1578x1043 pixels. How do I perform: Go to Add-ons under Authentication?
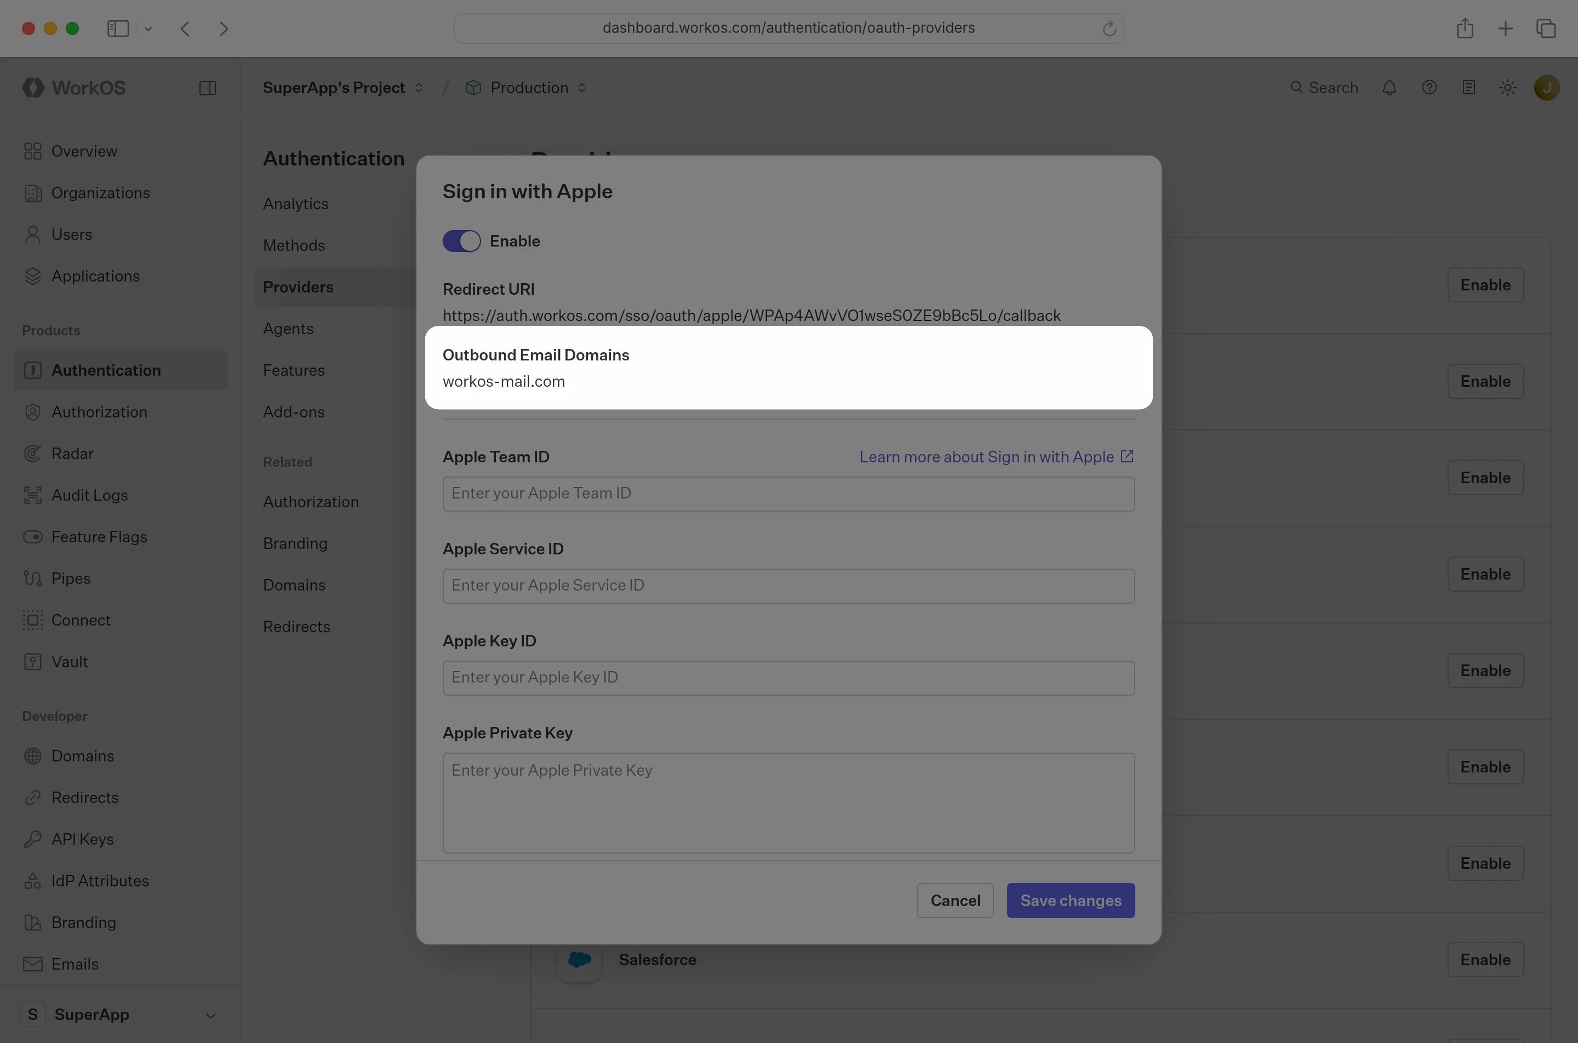(x=293, y=412)
